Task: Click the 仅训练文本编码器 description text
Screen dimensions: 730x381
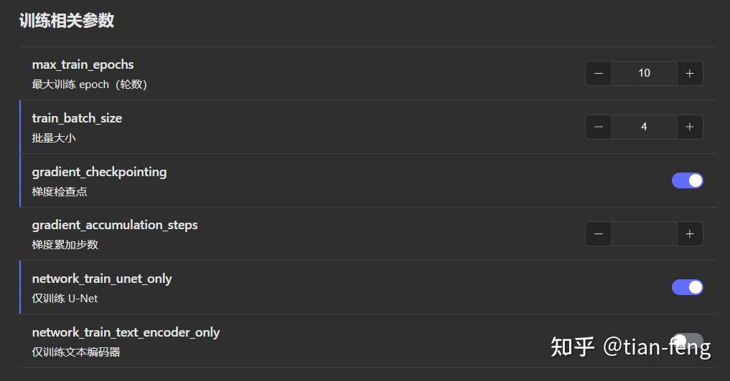Action: 76,352
